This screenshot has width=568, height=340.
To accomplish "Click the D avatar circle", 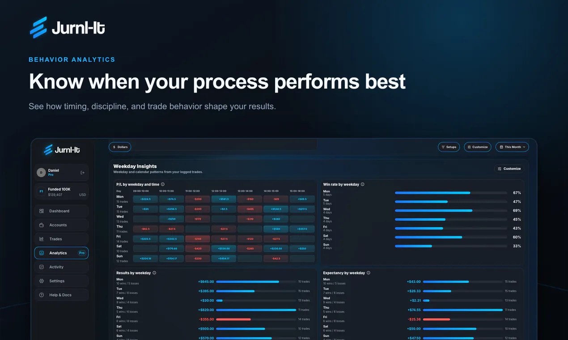I will coord(41,173).
